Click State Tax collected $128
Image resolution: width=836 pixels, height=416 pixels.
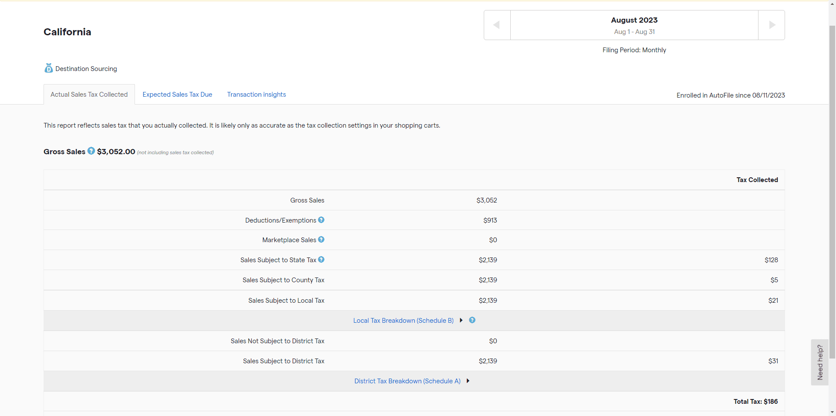[771, 260]
